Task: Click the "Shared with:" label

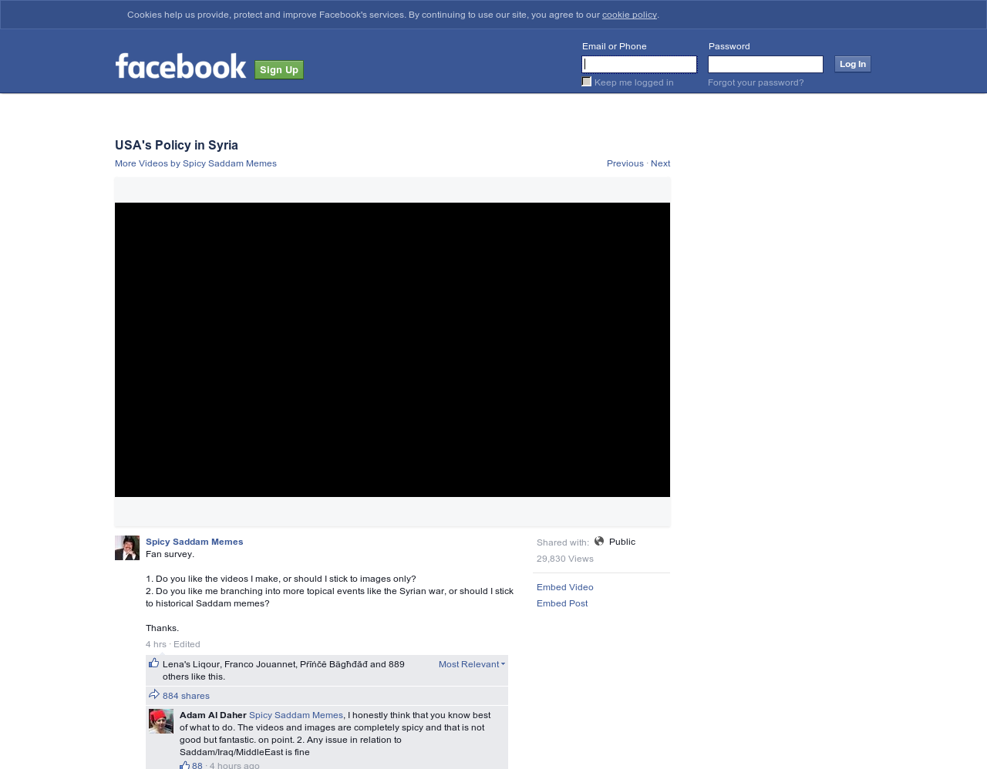Action: [563, 542]
